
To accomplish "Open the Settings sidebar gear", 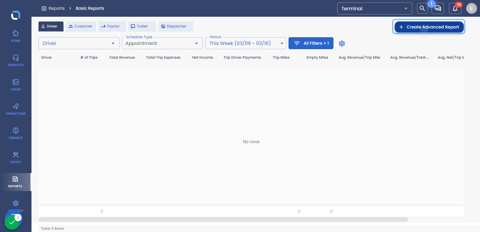I will pos(15,203).
